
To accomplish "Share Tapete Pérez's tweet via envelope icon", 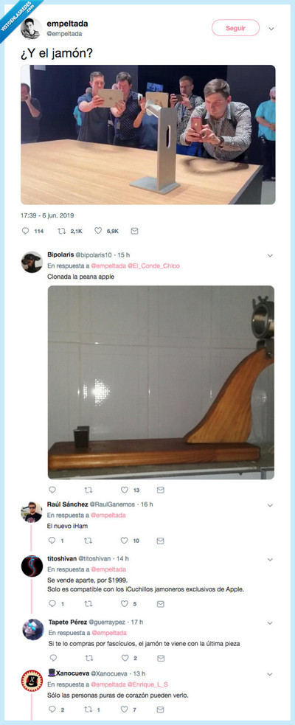I will click(161, 658).
